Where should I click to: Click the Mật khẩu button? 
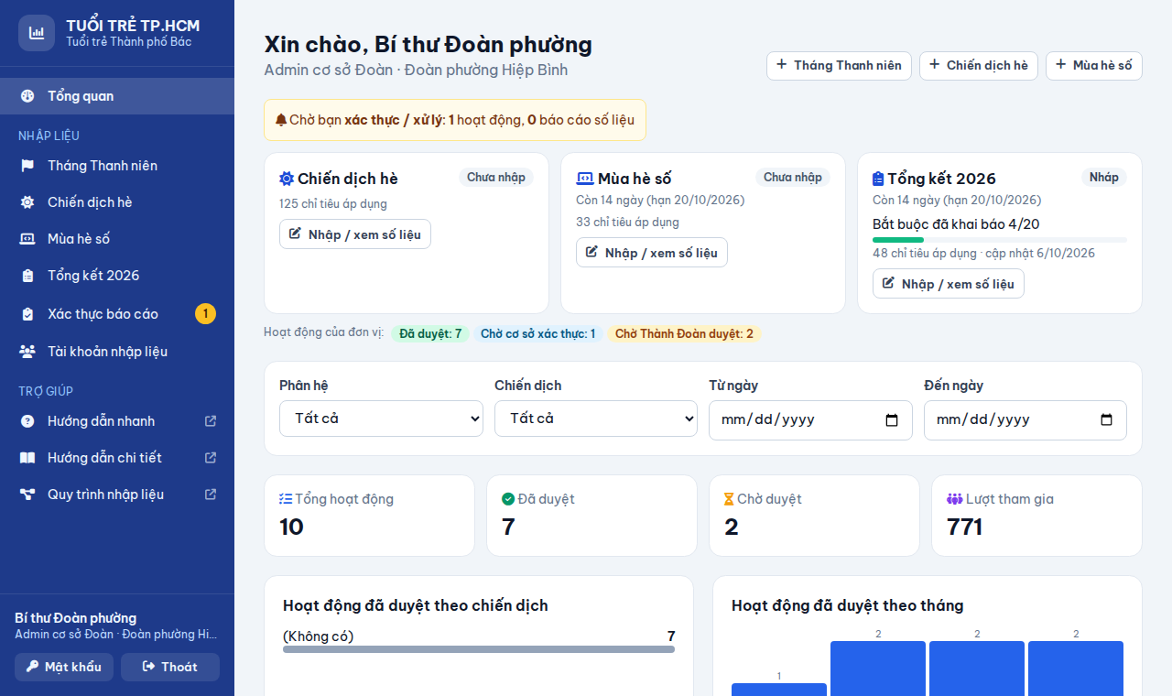point(64,667)
